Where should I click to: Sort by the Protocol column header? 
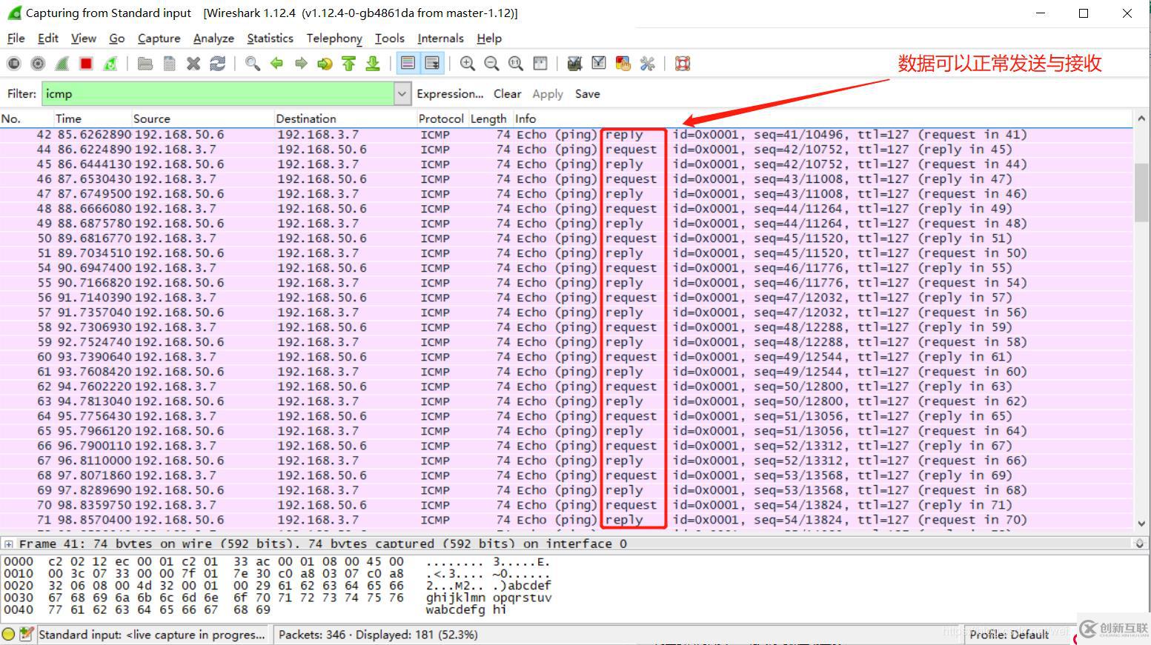click(441, 118)
